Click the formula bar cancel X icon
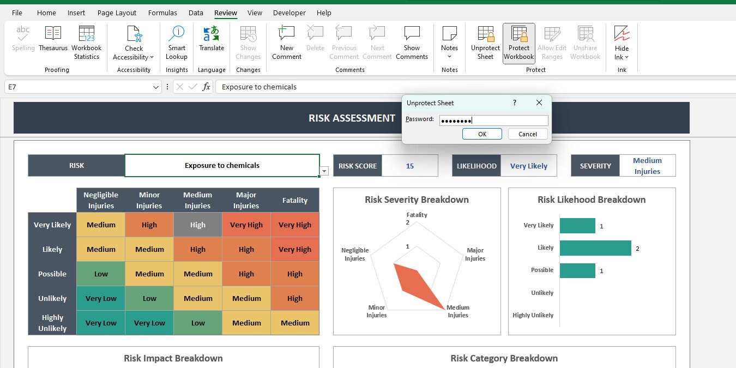736x368 pixels. coord(180,87)
